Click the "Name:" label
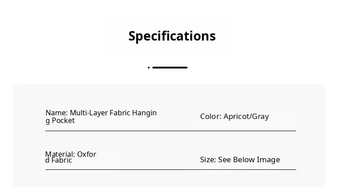 pos(57,113)
